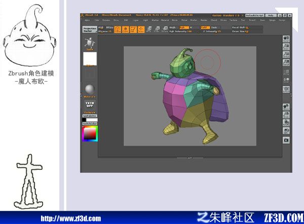Click the Rotate edited object icon on right shelf
The width and height of the screenshot is (304, 224).
pyautogui.click(x=286, y=123)
